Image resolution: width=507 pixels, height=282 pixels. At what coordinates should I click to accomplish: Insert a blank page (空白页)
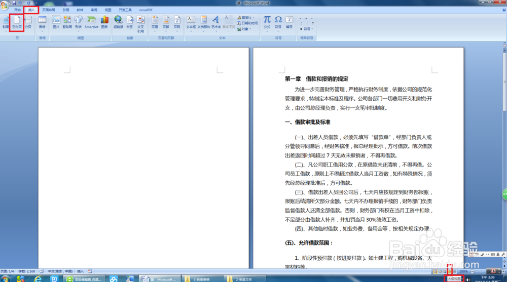[x=17, y=23]
